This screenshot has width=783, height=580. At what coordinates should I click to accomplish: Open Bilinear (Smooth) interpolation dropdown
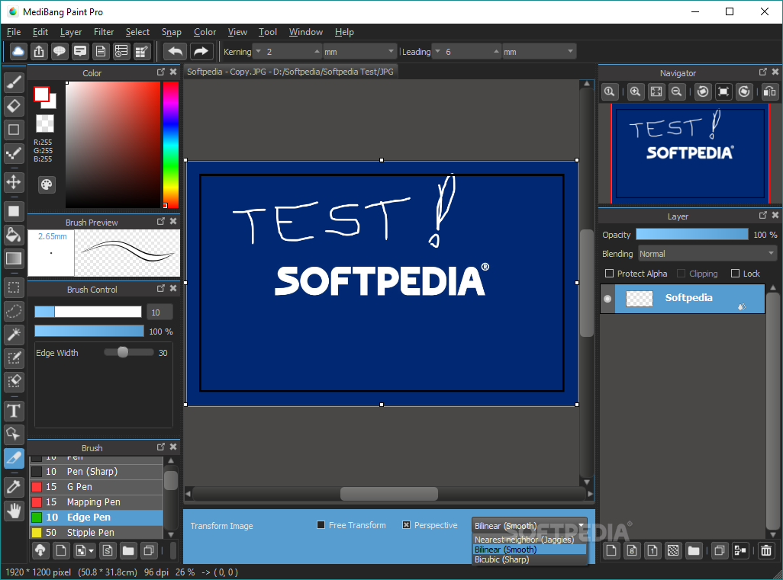(529, 526)
